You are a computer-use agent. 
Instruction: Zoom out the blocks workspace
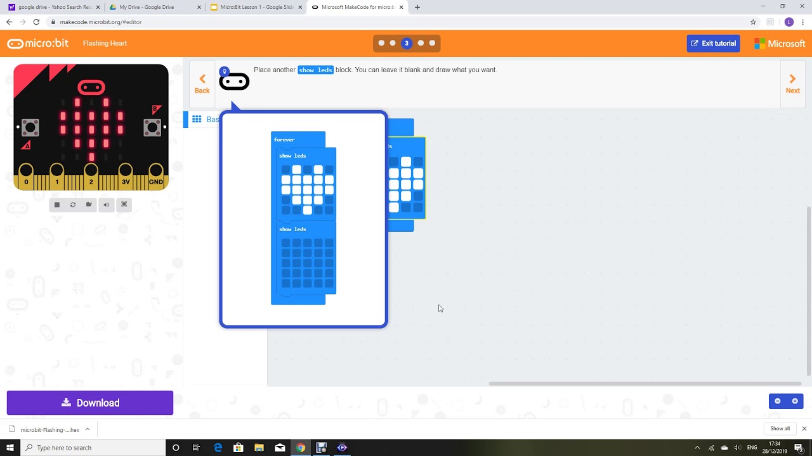click(x=778, y=401)
